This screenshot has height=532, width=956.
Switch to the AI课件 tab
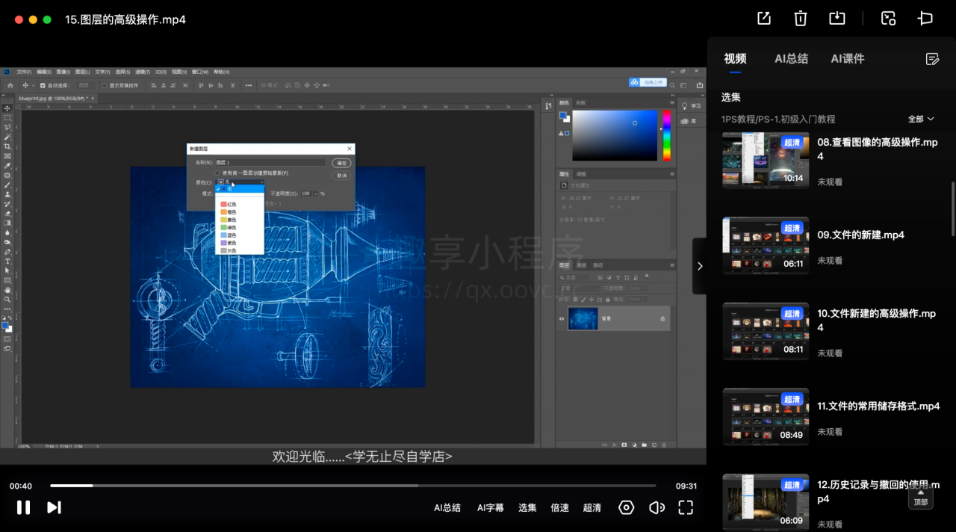[848, 58]
